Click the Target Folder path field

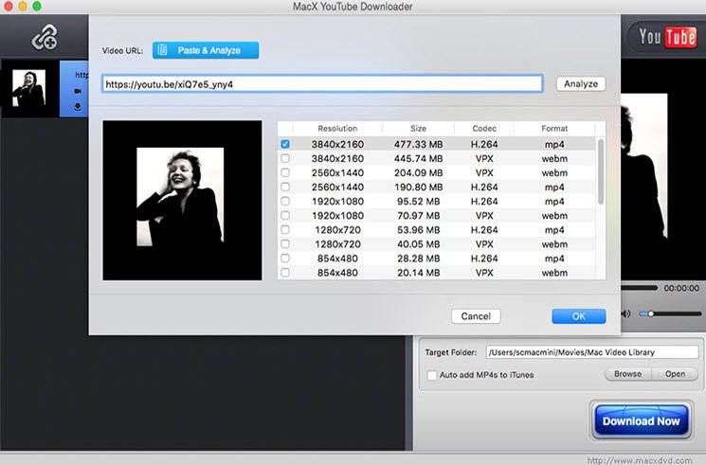point(592,352)
